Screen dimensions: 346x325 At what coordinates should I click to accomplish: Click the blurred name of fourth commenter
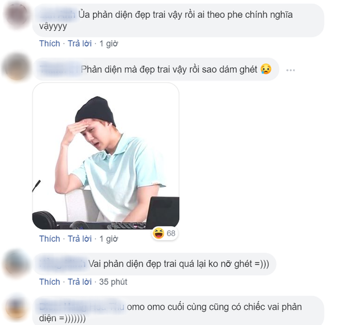pyautogui.click(x=82, y=307)
